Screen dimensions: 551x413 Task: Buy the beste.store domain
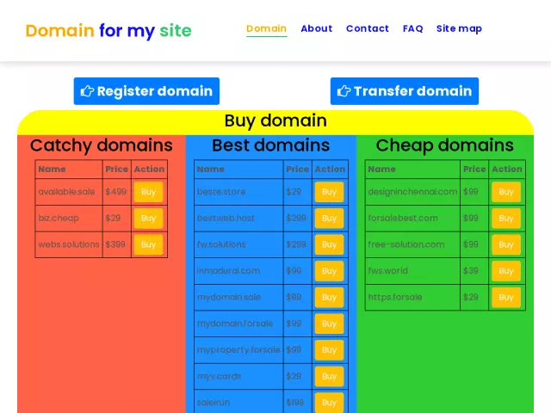click(329, 192)
